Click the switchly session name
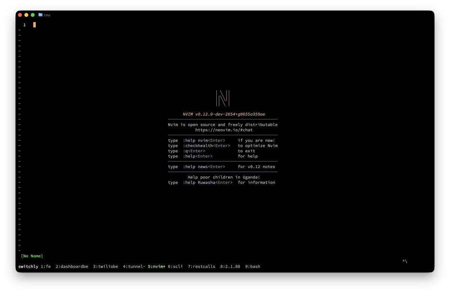The height and width of the screenshot is (293, 450). click(x=28, y=266)
